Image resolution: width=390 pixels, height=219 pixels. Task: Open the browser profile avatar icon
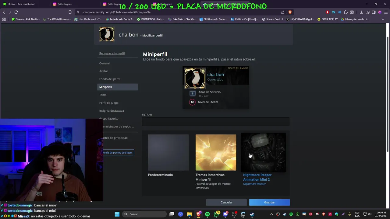(380, 12)
